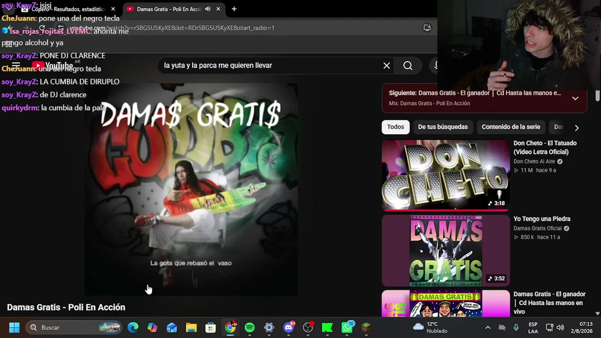Open the network display tray icon
The width and height of the screenshot is (601, 338).
[x=549, y=328]
